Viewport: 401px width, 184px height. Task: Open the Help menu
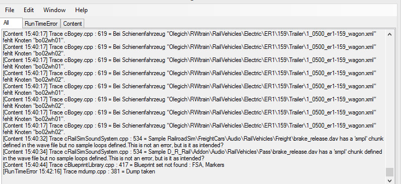point(81,10)
